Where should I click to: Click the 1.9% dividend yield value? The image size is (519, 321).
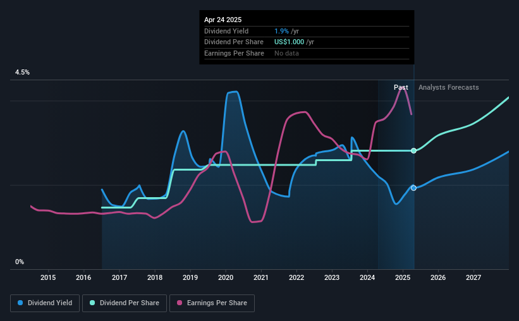coord(282,31)
